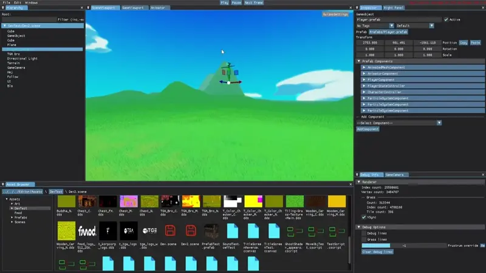Click the AddComponent button
The image size is (486, 273).
coord(368,129)
